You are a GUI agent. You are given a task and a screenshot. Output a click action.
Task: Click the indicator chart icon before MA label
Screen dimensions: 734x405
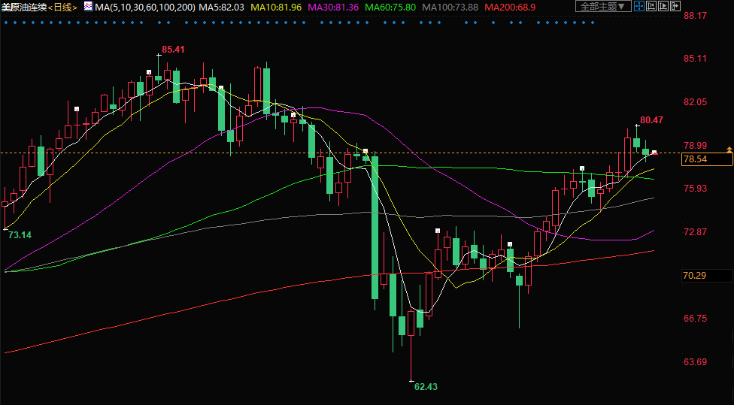pos(88,7)
